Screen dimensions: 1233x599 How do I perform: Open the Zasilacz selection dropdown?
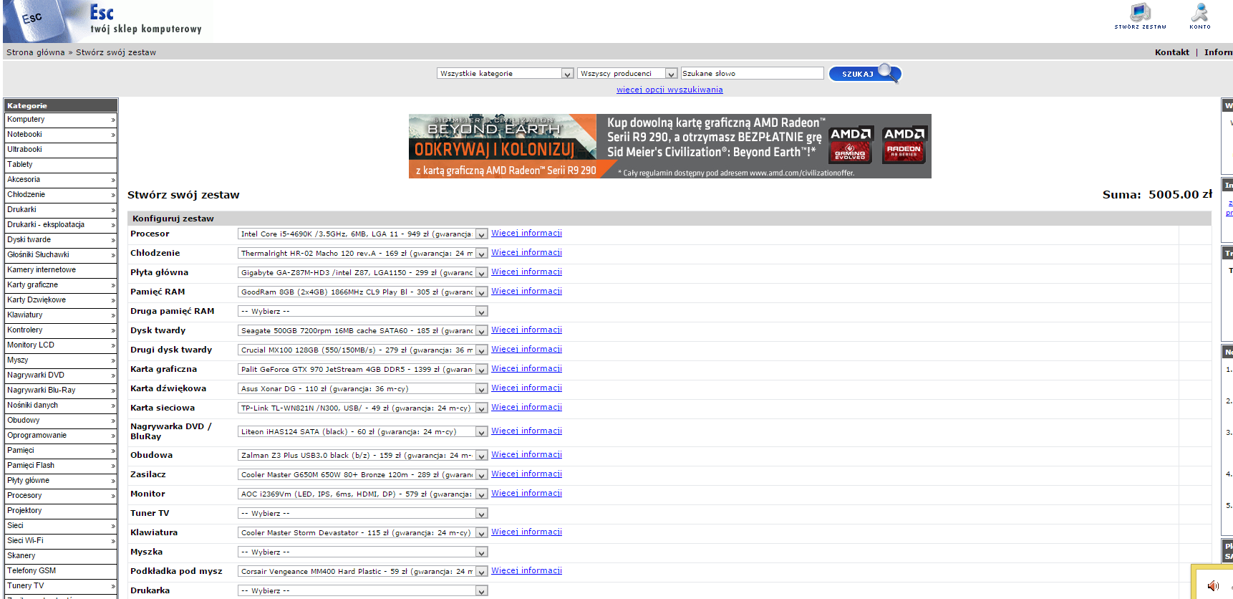pos(362,474)
